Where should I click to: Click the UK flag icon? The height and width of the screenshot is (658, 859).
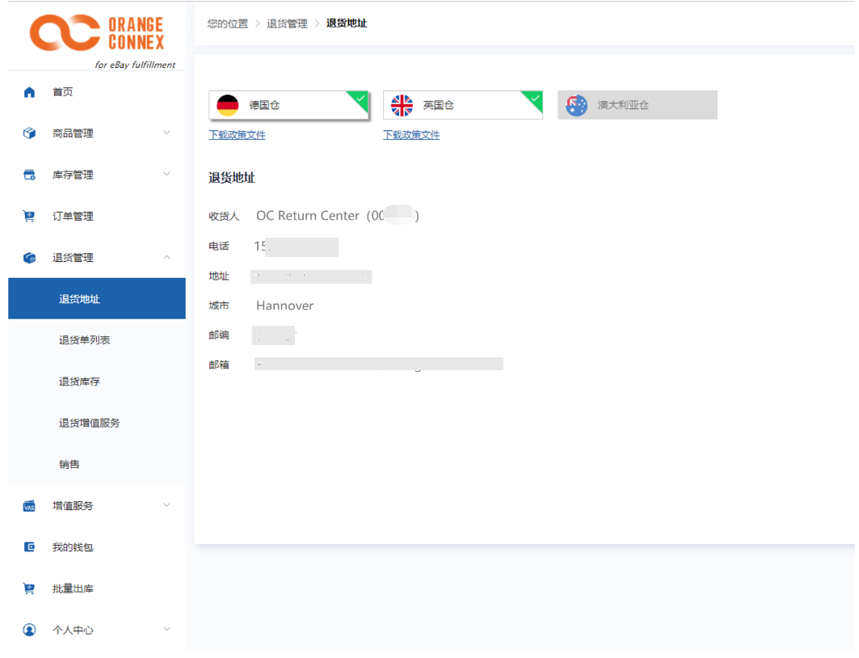pos(402,105)
